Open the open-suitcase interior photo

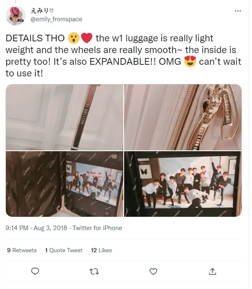pyautogui.click(x=65, y=184)
